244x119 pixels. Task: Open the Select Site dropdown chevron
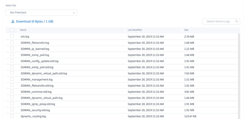(74, 13)
